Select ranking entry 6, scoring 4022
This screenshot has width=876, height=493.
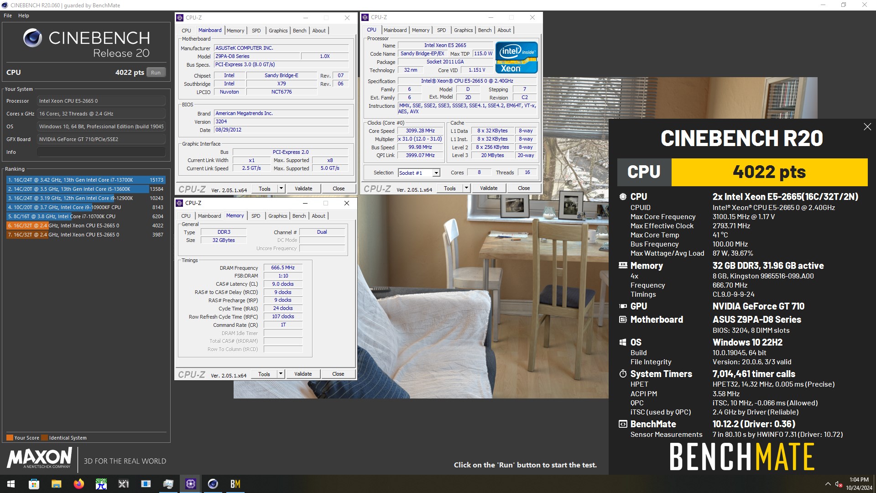[x=86, y=226]
